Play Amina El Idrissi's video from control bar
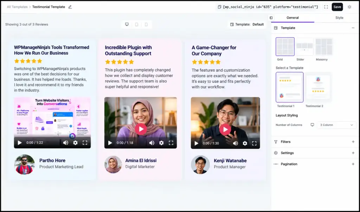360x212 pixels. pos(110,143)
